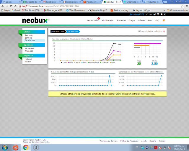Open the Otros marcadores bookmarks folder
This screenshot has width=189, height=151.
coord(177,10)
